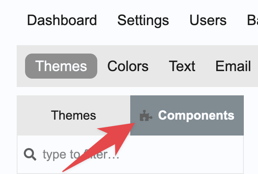Screen dimensions: 258x174
Task: Click the Text link in the gray bar
Action: [x=182, y=66]
